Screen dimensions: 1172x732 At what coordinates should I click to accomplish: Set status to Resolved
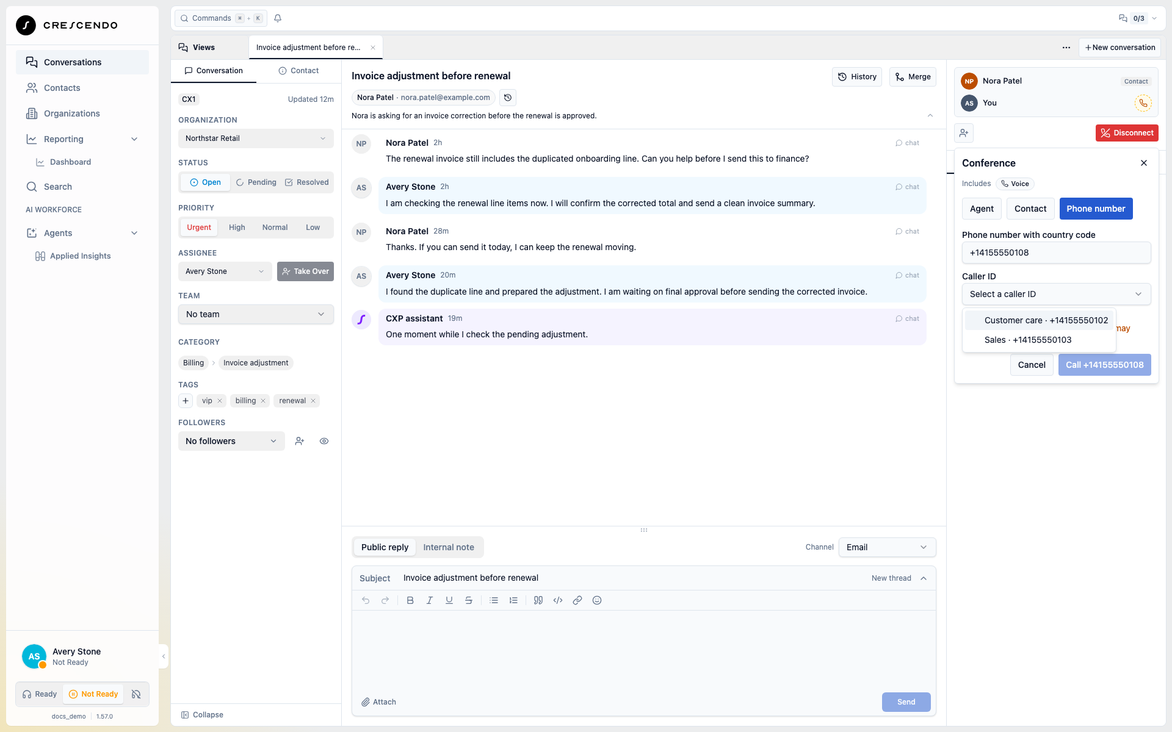tap(307, 182)
